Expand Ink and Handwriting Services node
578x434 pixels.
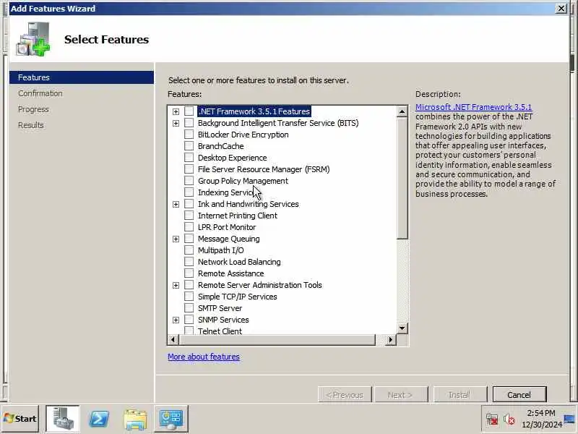(176, 205)
